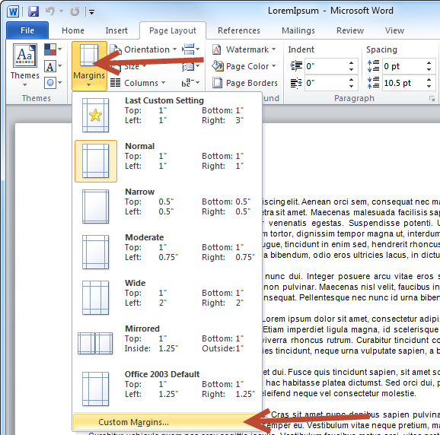Switch to the Mailings tab

click(298, 30)
